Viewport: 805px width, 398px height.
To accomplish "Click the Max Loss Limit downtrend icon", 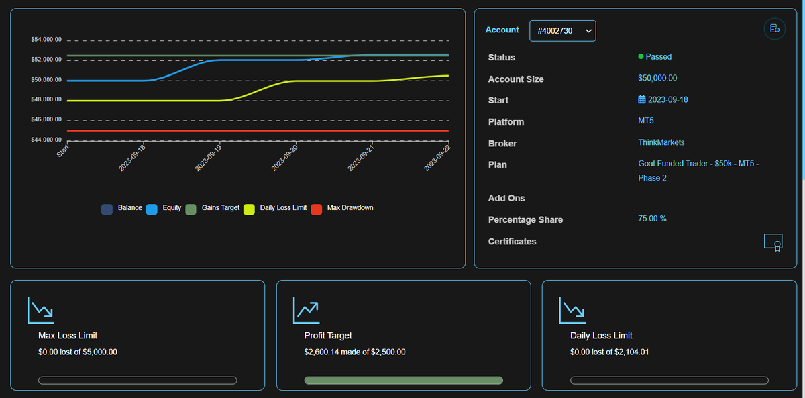I will [x=40, y=309].
